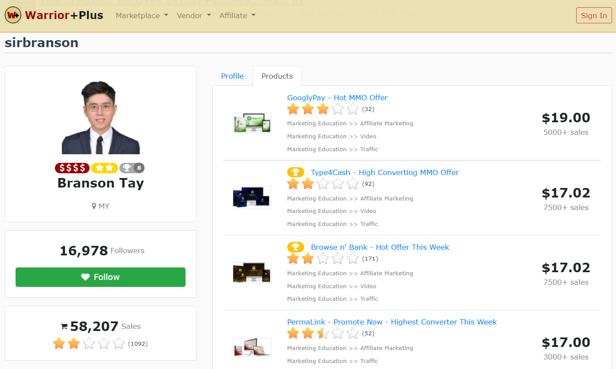Click the $19.00 price of GooglyPay
This screenshot has width=616, height=369.
click(x=566, y=118)
